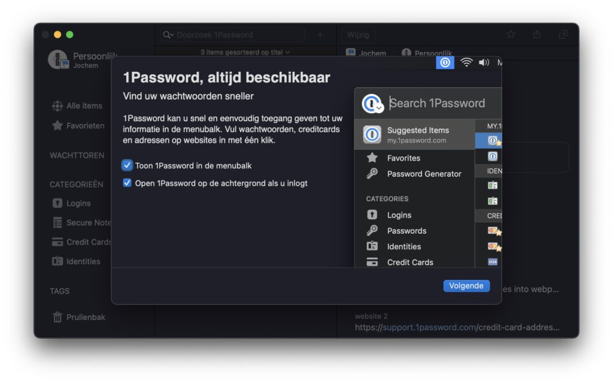Open the Persoonlijk account avatar in sidebar
This screenshot has height=383, width=613.
[x=58, y=59]
